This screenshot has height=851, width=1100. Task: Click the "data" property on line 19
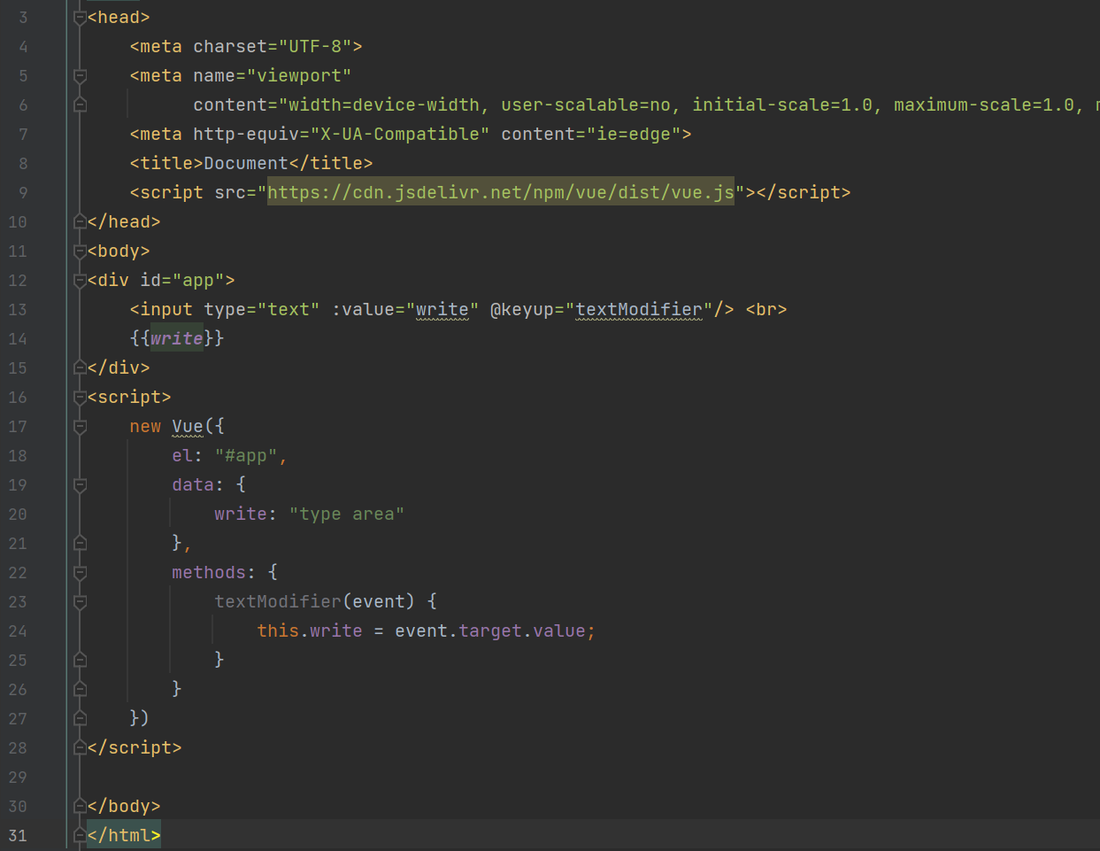click(x=193, y=485)
